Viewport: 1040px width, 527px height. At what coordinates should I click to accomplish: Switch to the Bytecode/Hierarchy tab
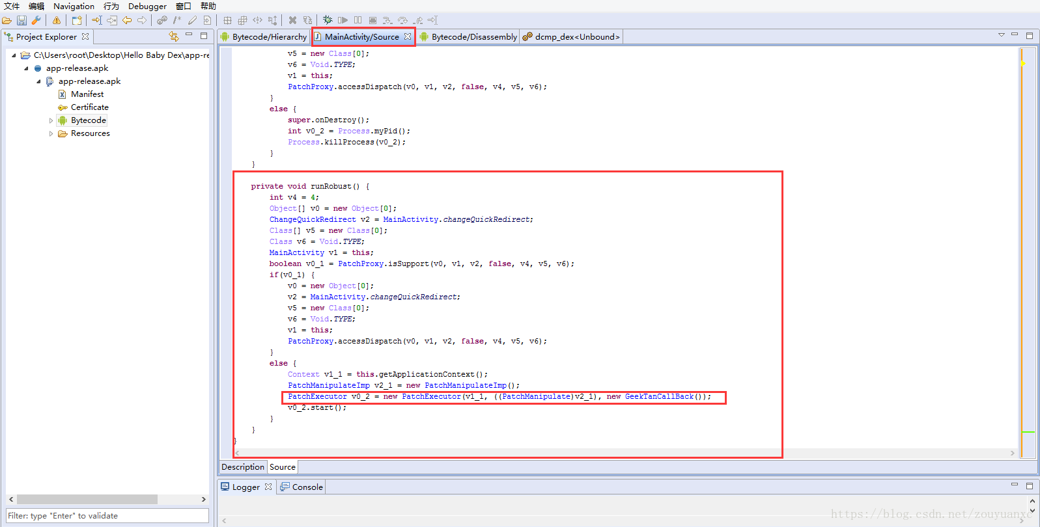click(x=264, y=37)
